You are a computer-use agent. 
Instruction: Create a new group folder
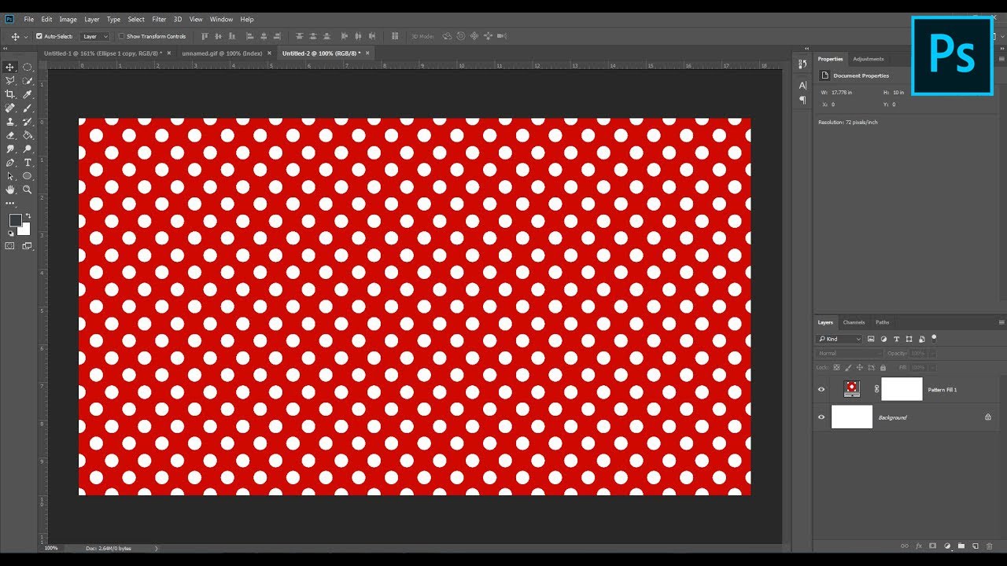(x=961, y=546)
